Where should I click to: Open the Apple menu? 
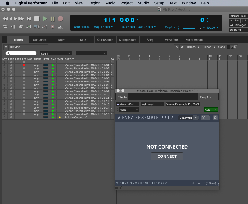(x=7, y=3)
